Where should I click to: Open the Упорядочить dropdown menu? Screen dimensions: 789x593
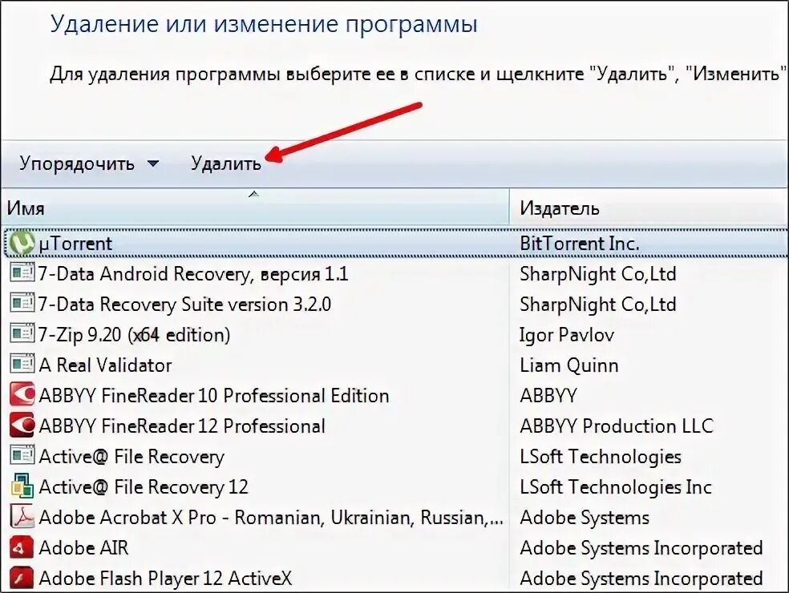[89, 163]
